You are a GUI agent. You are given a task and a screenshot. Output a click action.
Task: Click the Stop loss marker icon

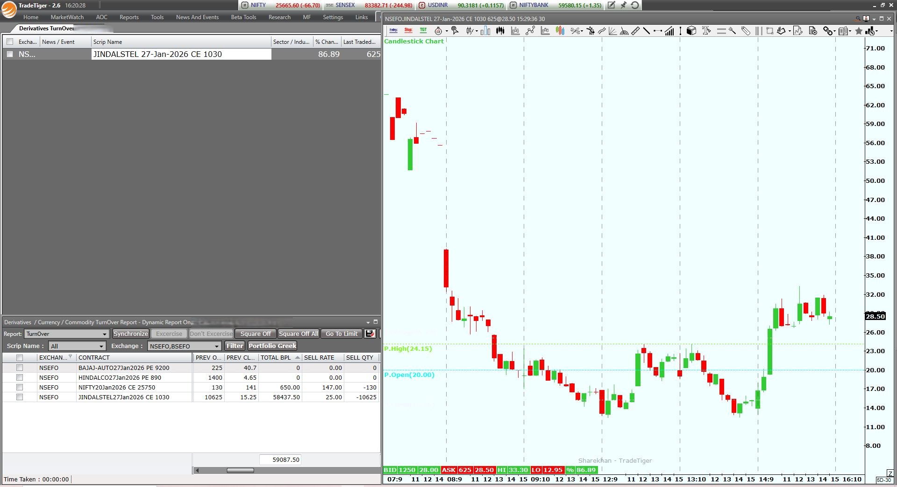[408, 30]
